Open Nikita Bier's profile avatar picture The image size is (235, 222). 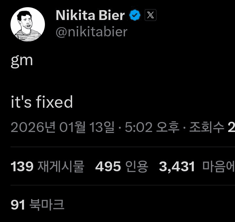pyautogui.click(x=28, y=24)
